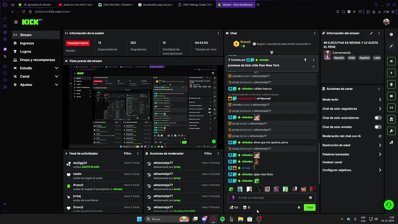This screenshot has height=224, width=398.
Task: Click the purple microphone icon in chat input
Action: pos(233,198)
